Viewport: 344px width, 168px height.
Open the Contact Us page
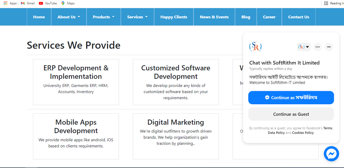click(x=299, y=17)
